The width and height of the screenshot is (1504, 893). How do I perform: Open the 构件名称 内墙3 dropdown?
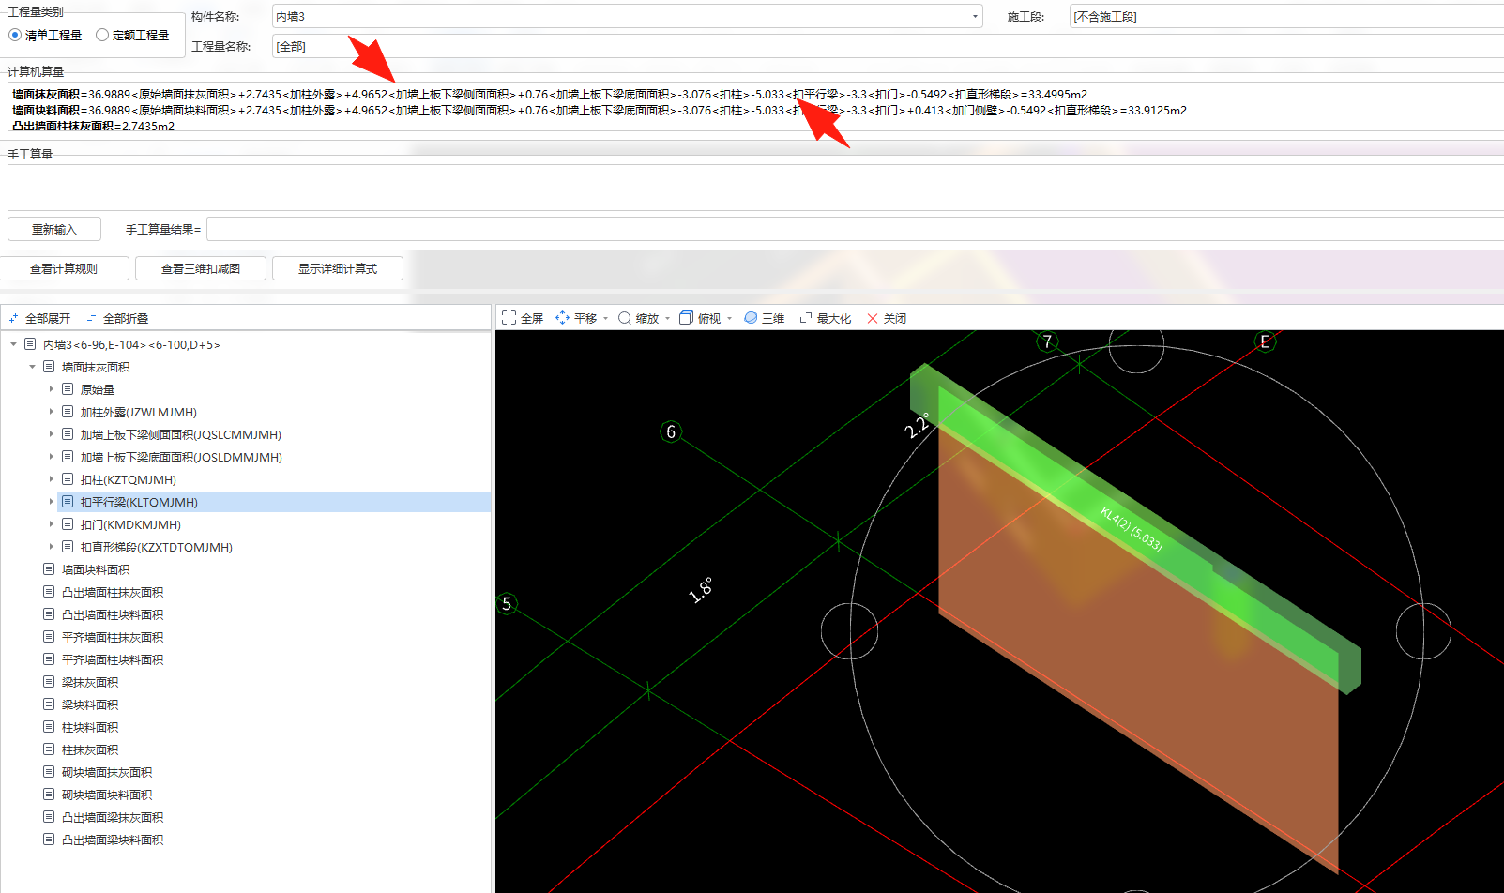975,17
